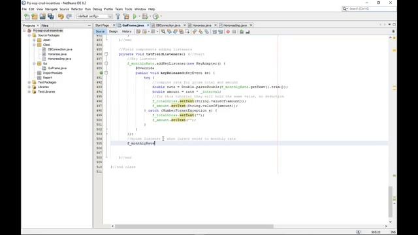This screenshot has width=418, height=235.
Task: Open the Run Project dropdown arrow
Action: tap(139, 16)
